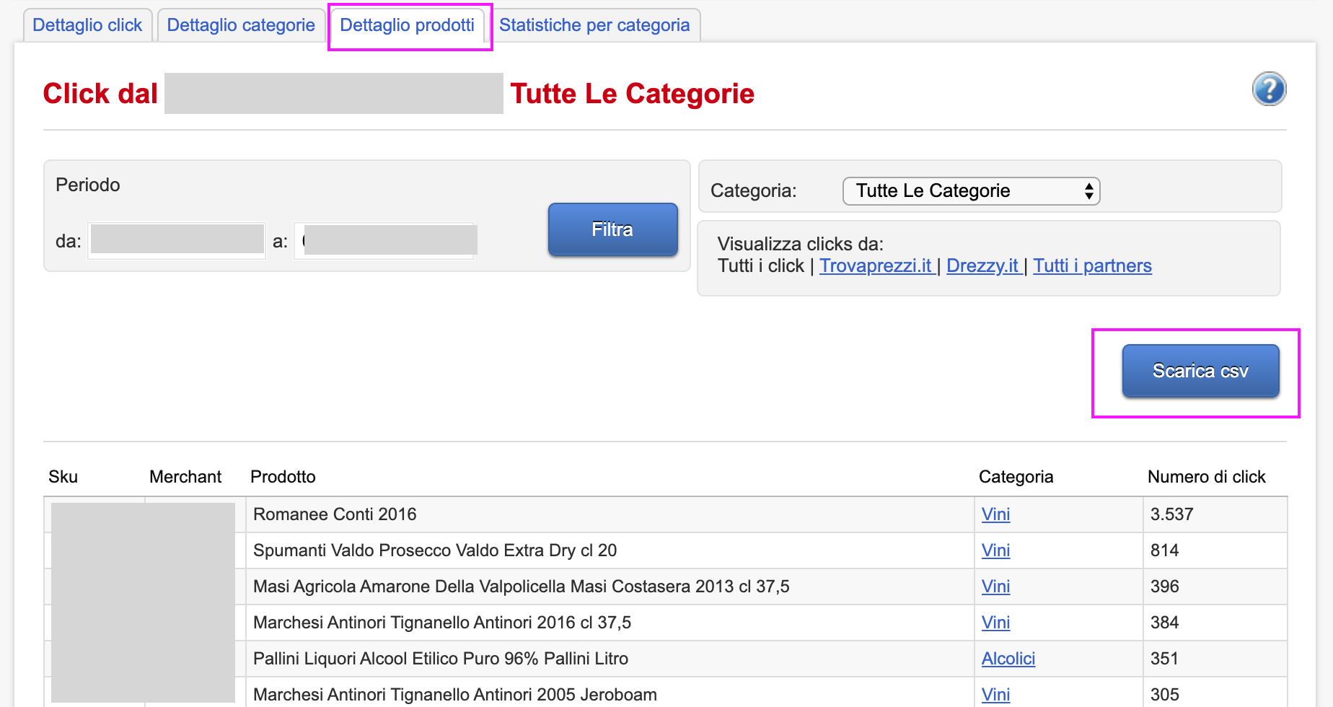Open Vini link for Valdo Prosecco row
The height and width of the screenshot is (707, 1333).
(995, 550)
